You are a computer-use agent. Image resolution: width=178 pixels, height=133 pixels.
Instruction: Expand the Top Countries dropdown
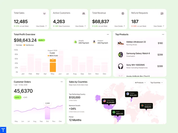pyautogui.click(x=157, y=83)
